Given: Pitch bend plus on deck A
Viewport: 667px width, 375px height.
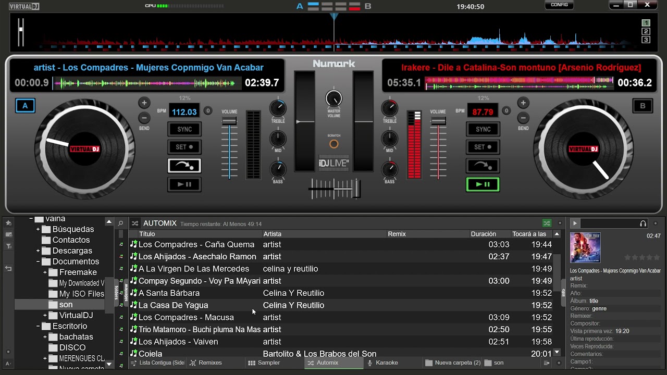Looking at the screenshot, I should 144,103.
